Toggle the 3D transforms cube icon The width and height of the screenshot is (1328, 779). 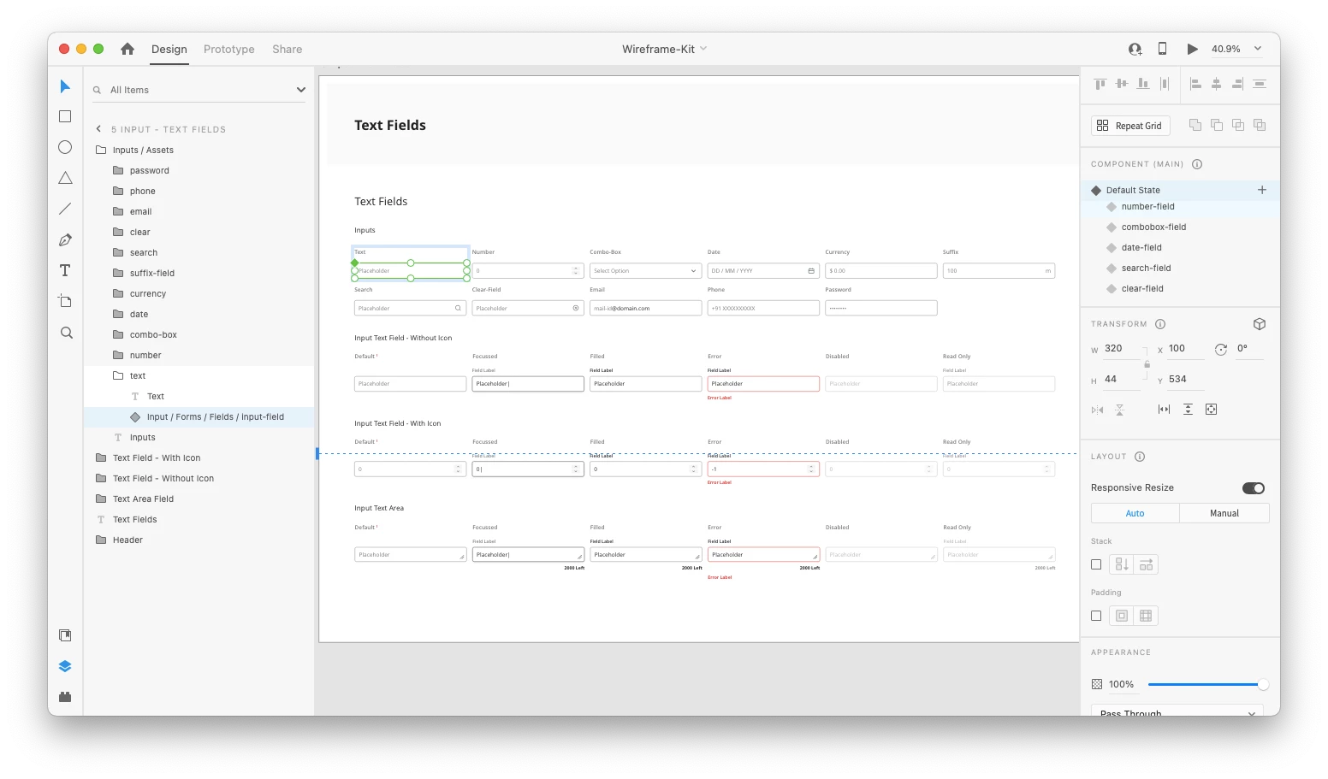1260,324
